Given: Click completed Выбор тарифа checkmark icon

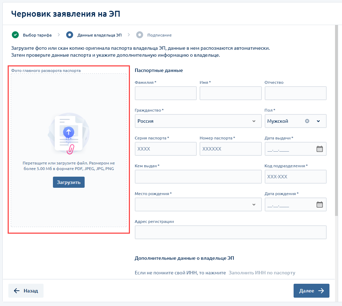Looking at the screenshot, I should (x=15, y=35).
